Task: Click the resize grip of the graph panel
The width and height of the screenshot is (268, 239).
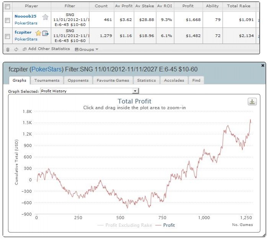Action: click(264, 235)
